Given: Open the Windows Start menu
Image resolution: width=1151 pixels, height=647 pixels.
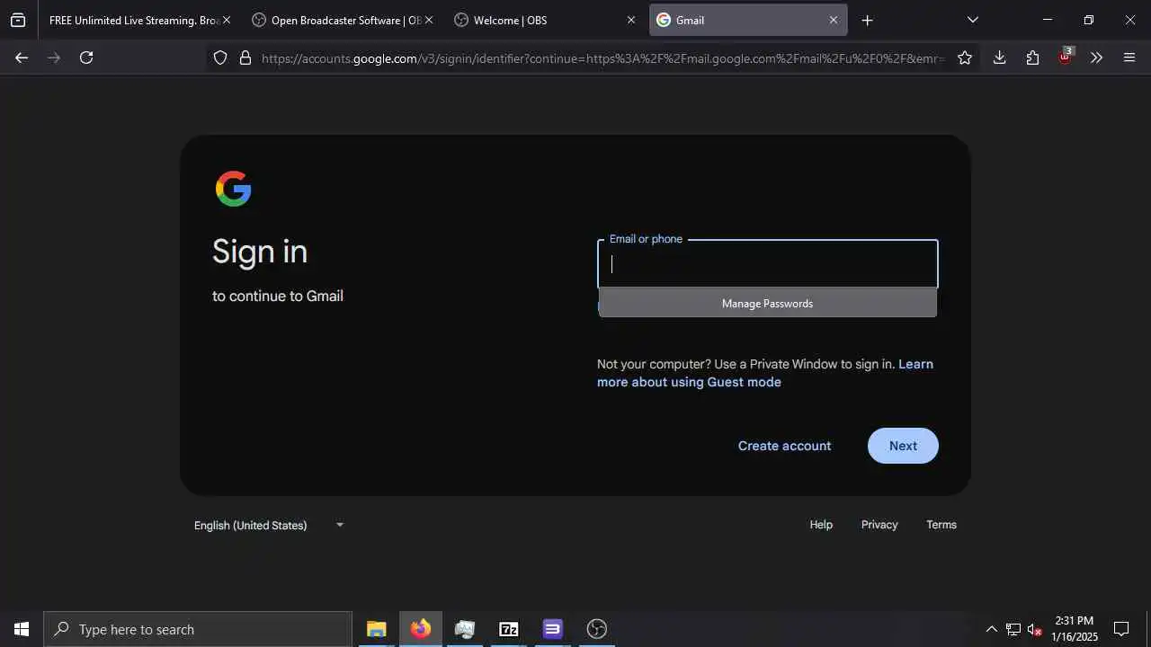Looking at the screenshot, I should [22, 629].
